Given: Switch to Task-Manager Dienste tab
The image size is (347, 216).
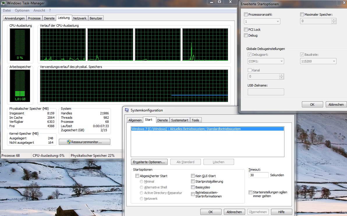Looking at the screenshot, I should pos(49,18).
